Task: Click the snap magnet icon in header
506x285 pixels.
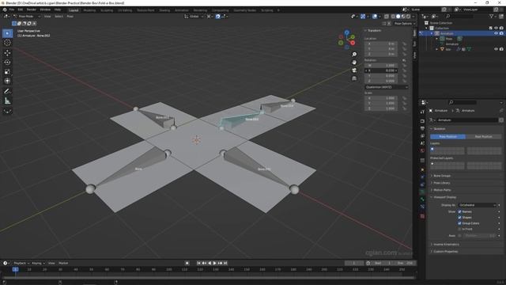Action: 218,16
